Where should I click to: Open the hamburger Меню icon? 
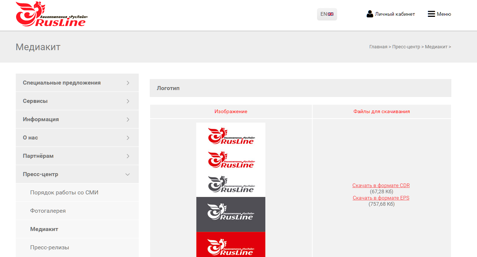coord(431,14)
